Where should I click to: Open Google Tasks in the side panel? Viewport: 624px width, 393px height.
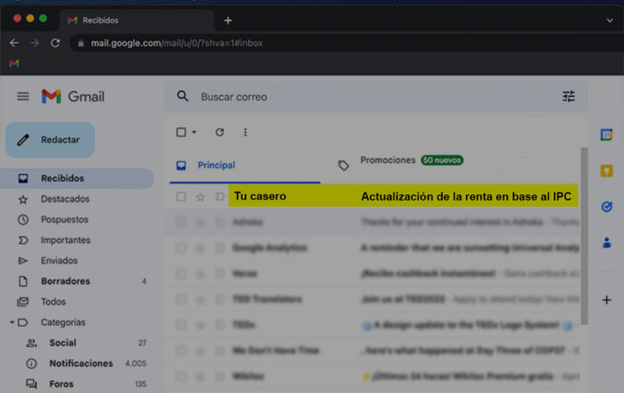606,207
